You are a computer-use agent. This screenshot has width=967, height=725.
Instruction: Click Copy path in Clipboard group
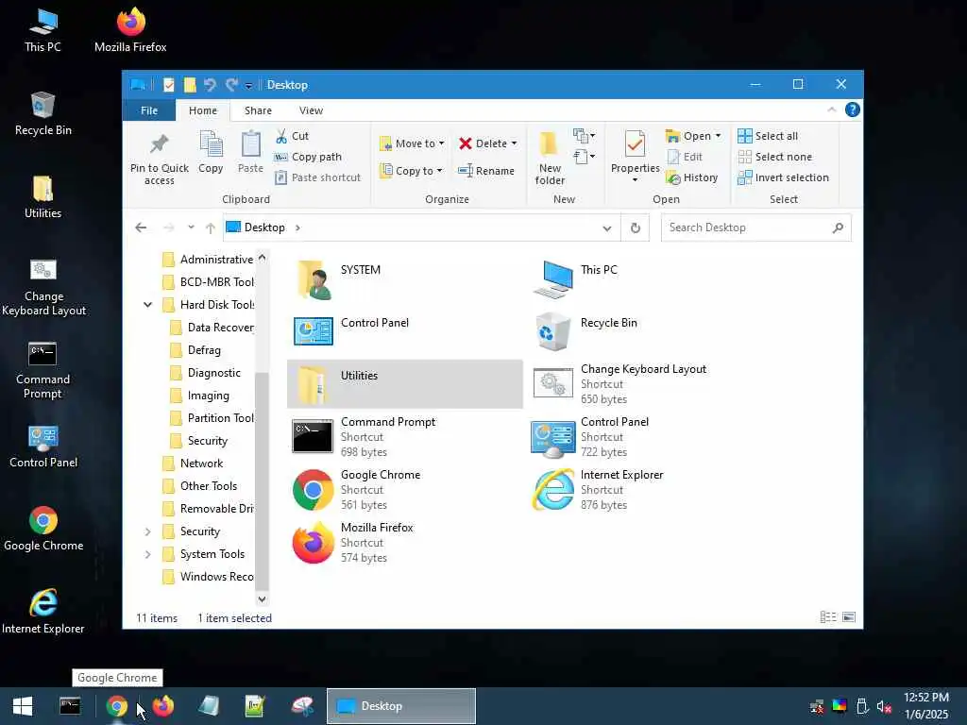309,157
